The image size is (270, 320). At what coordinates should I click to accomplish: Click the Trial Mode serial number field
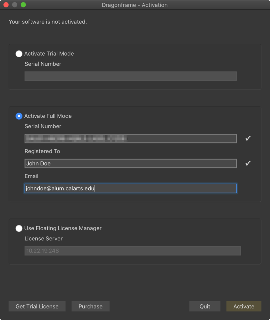[131, 76]
